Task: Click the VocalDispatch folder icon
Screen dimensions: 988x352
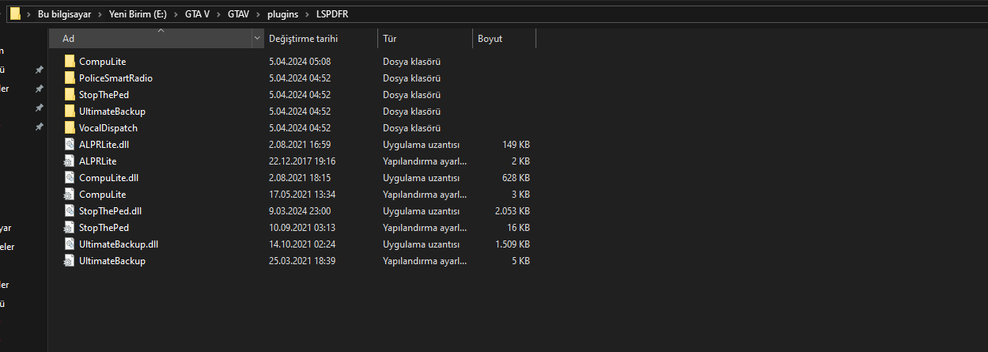Action: point(70,127)
